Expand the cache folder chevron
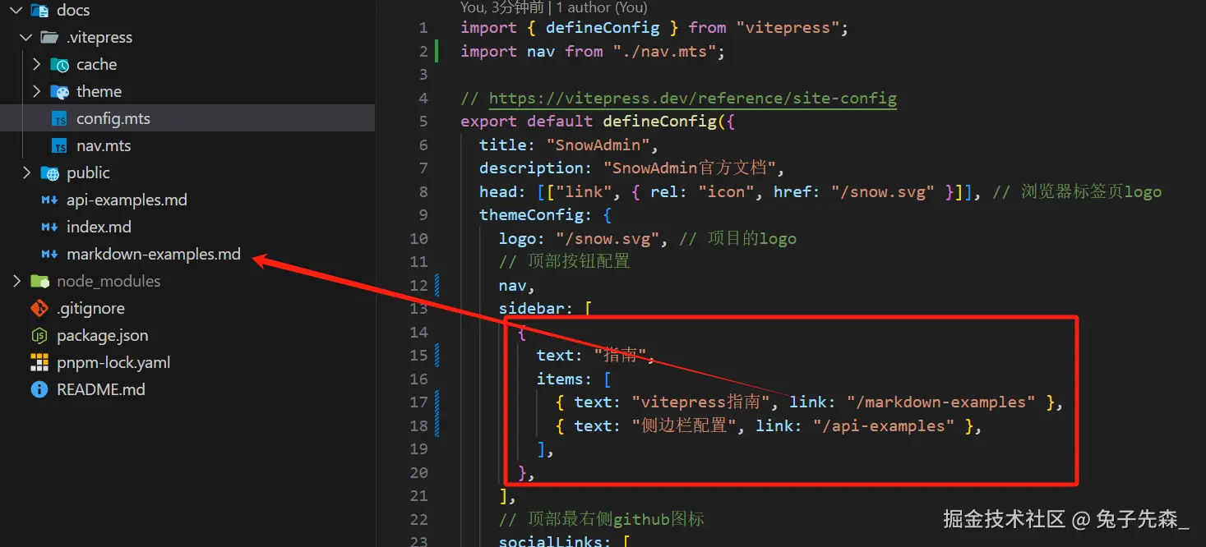 (36, 64)
